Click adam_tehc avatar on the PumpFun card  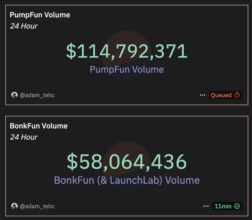(14, 95)
